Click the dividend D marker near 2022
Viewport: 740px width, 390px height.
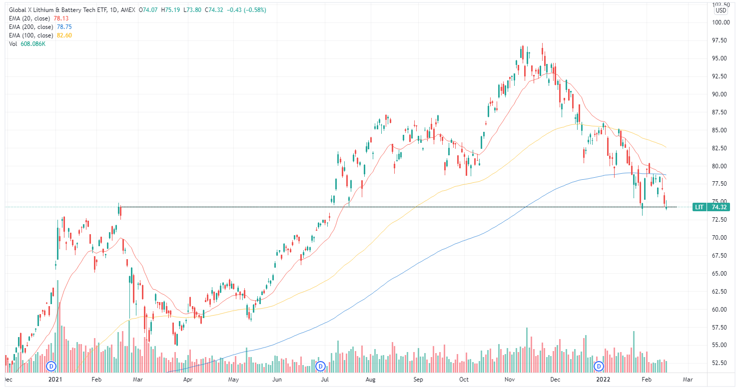pyautogui.click(x=599, y=367)
